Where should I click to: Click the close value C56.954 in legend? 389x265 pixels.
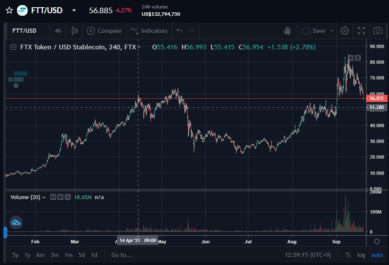pyautogui.click(x=251, y=47)
